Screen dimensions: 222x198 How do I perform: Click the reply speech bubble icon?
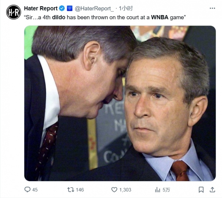click(27, 189)
